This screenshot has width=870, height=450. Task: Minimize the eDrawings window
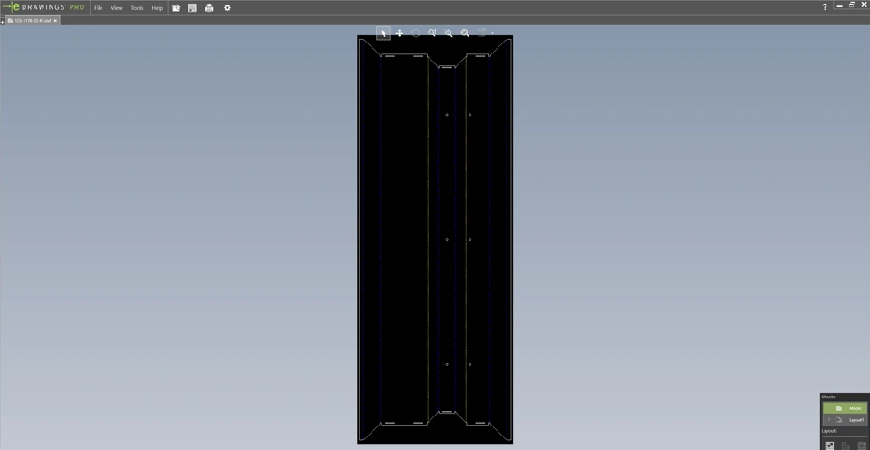[840, 5]
